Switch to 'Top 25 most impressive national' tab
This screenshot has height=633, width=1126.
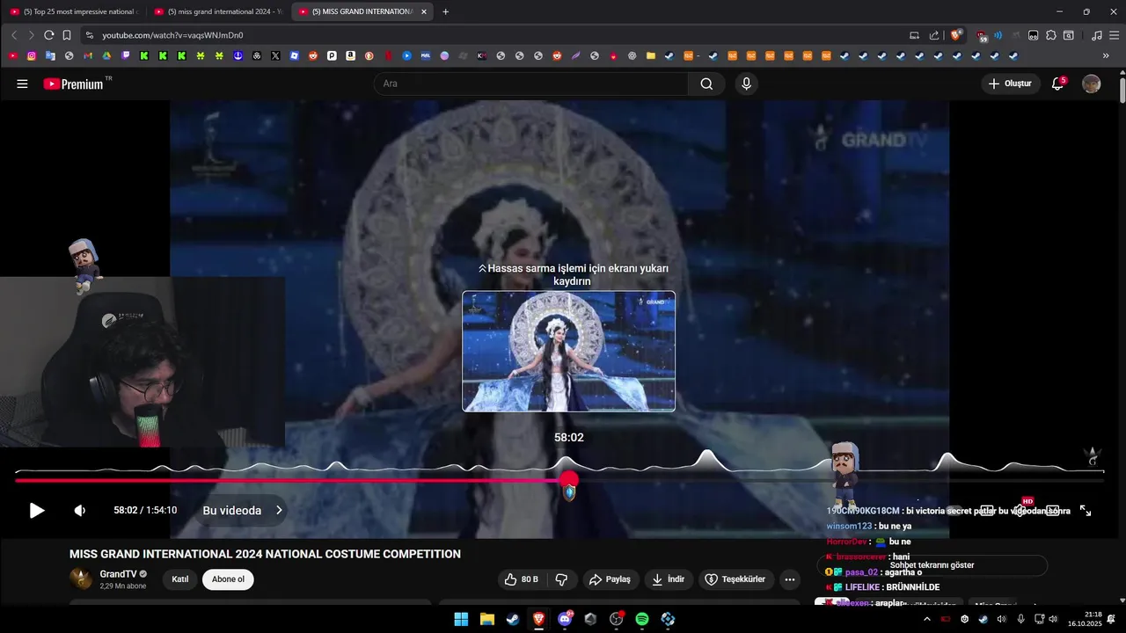[74, 11]
